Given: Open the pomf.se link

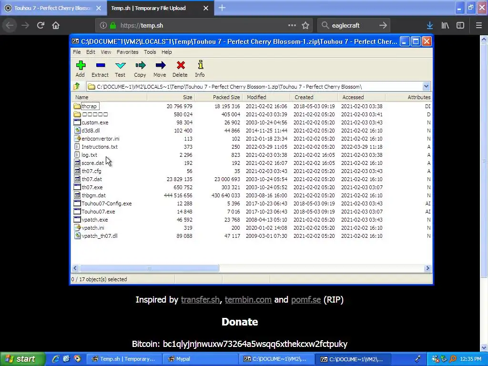Looking at the screenshot, I should click(306, 299).
